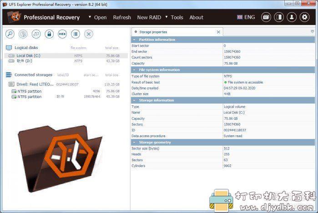Click the Drive0 hard disk icon
This screenshot has height=213, width=318.
[11, 84]
